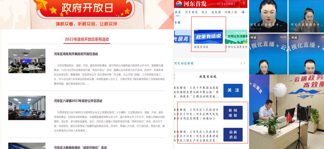Viewport: 324px width, 149px height.
Task: Click the 更多 link beside 河东动态新闻
Action: click(x=243, y=63)
